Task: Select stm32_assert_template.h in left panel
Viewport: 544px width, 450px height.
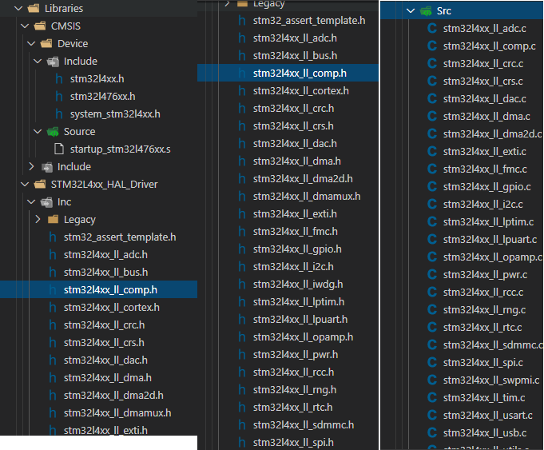Action: 120,237
